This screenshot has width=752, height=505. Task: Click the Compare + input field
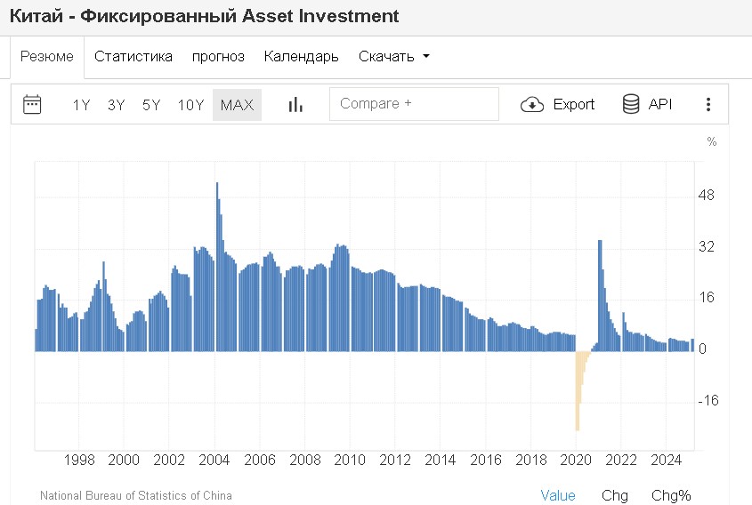414,104
